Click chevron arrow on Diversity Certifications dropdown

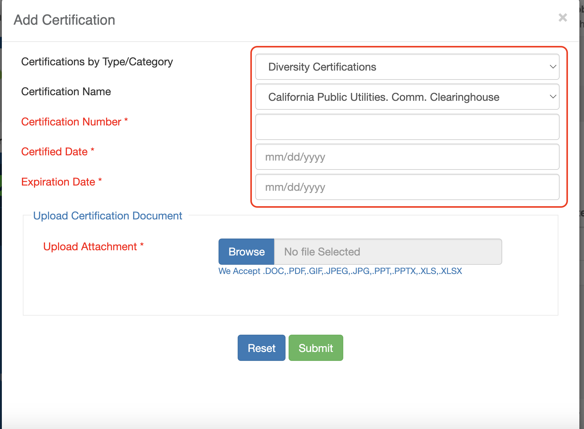click(553, 67)
